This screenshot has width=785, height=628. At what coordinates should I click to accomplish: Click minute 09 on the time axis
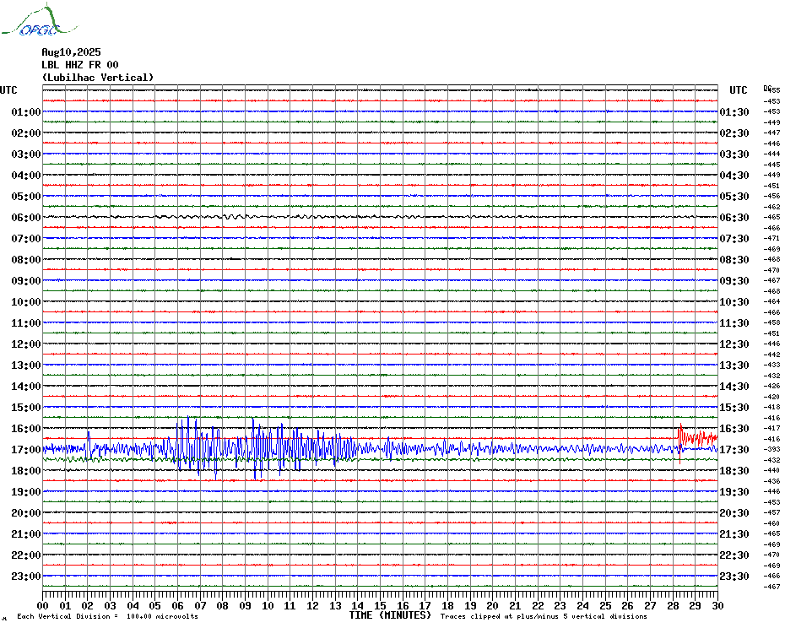(x=246, y=605)
